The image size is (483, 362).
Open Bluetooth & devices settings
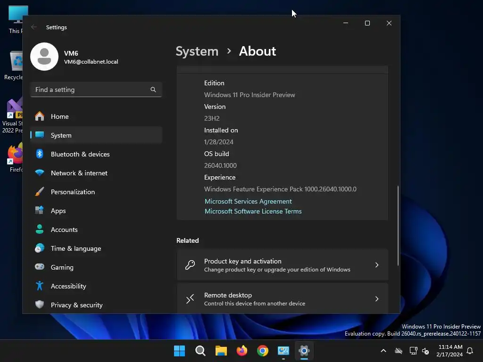coord(96,154)
